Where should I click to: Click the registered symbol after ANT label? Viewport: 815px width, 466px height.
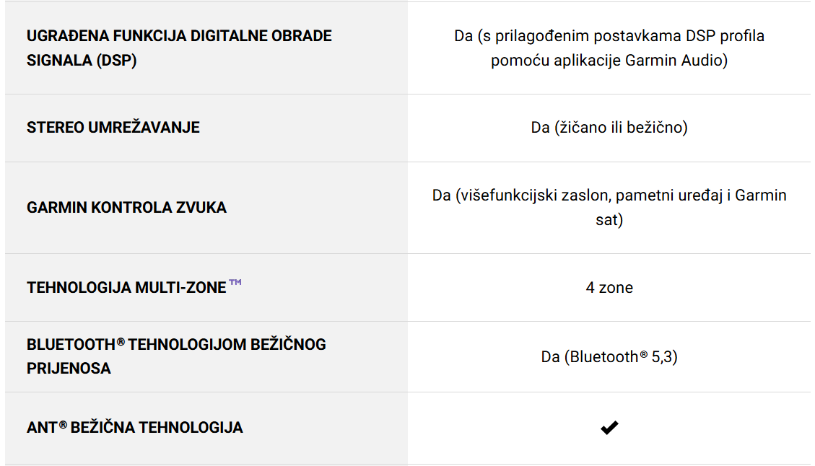63,425
